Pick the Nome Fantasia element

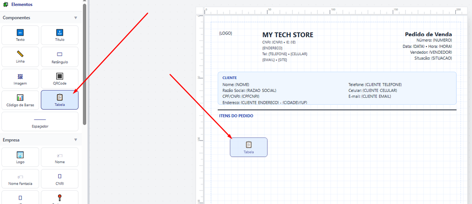click(x=20, y=179)
